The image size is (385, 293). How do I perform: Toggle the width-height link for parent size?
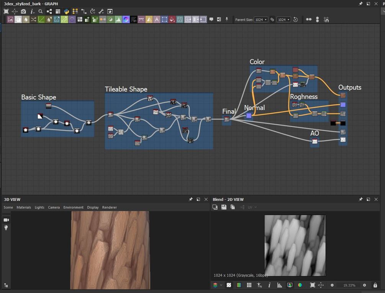pos(272,20)
